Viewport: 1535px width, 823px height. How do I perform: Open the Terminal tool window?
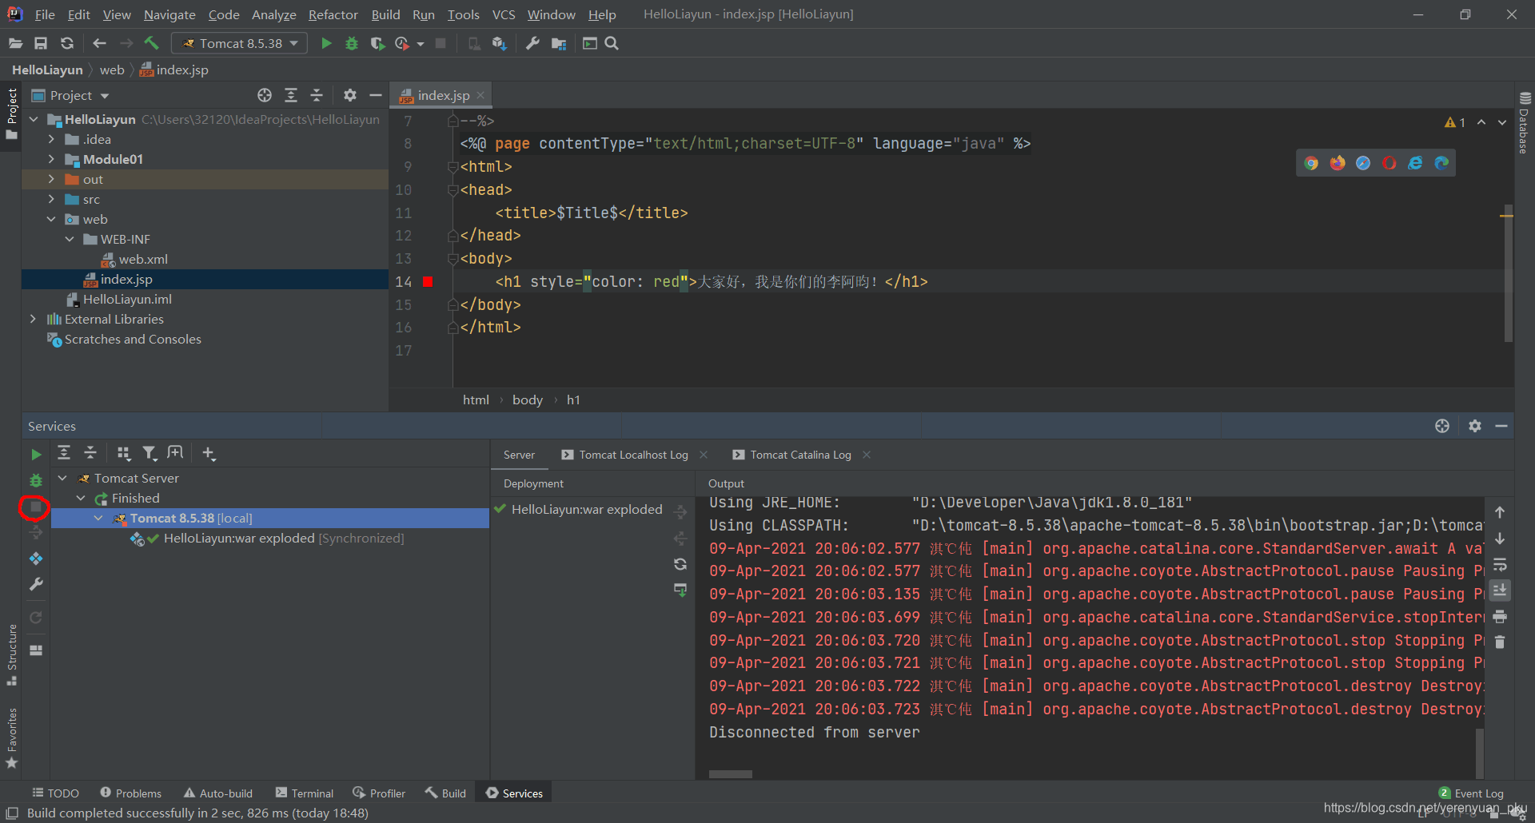pyautogui.click(x=304, y=793)
